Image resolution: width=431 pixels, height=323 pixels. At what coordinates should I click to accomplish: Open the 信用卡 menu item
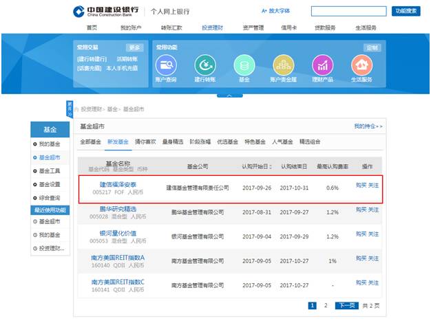coord(289,27)
